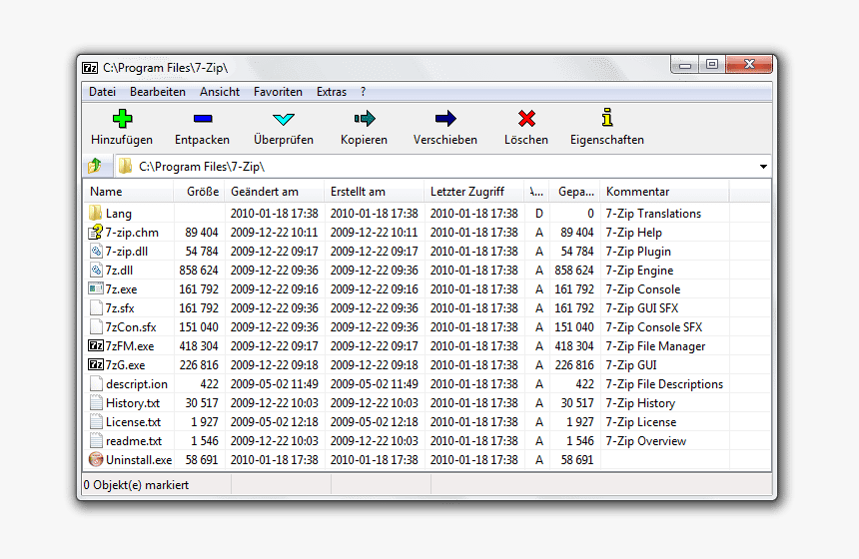
Task: Click the Kopieren toolbar icon
Action: 364,119
